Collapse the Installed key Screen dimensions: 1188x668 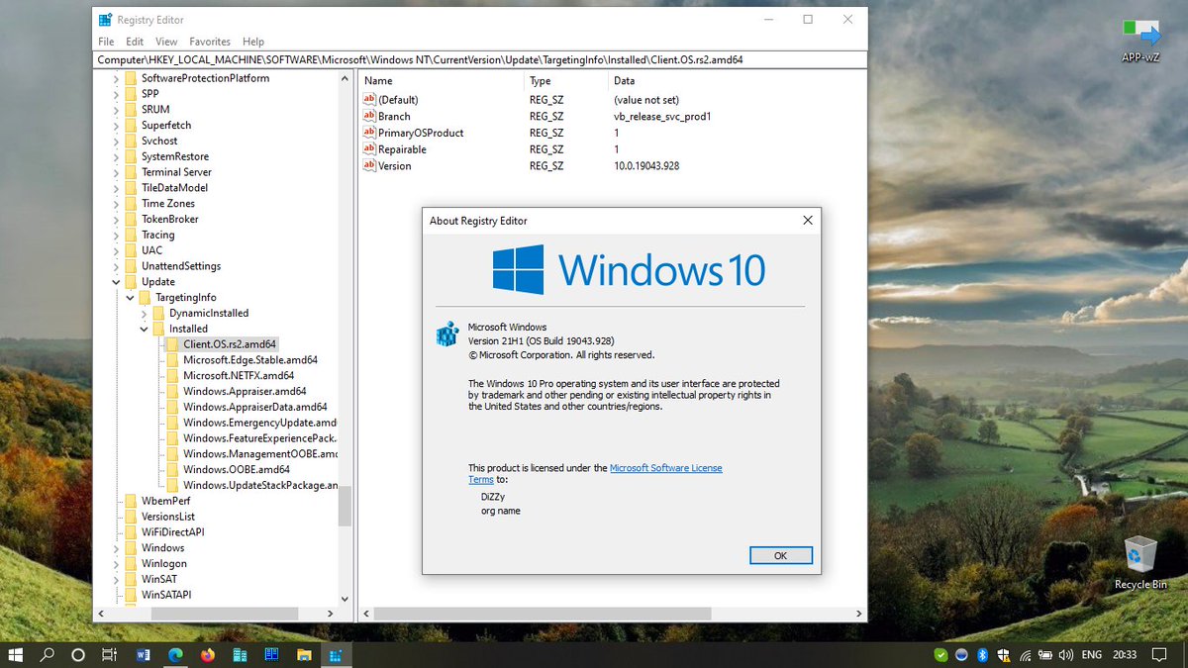[144, 329]
